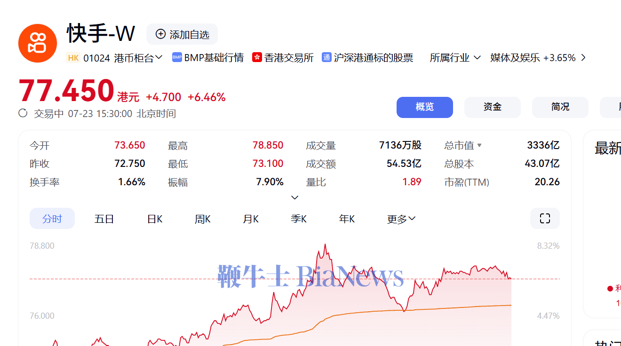
Task: Click the 今开 value 73.650
Action: click(x=130, y=146)
